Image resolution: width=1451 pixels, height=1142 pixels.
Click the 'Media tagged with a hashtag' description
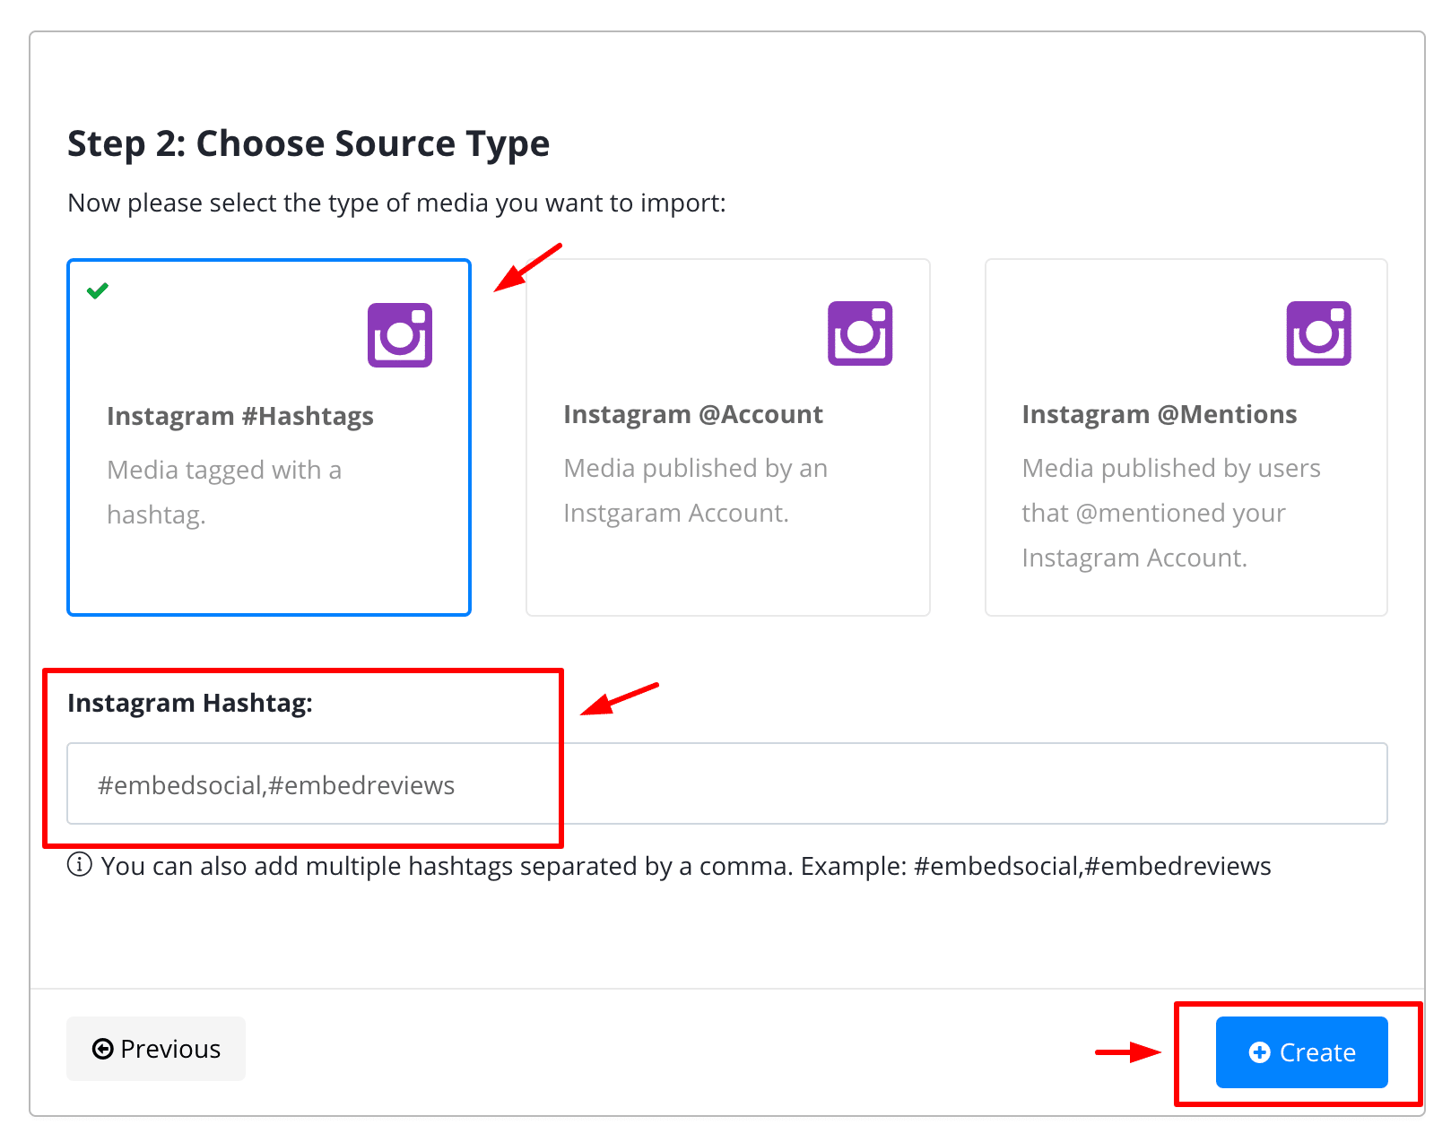pos(224,492)
